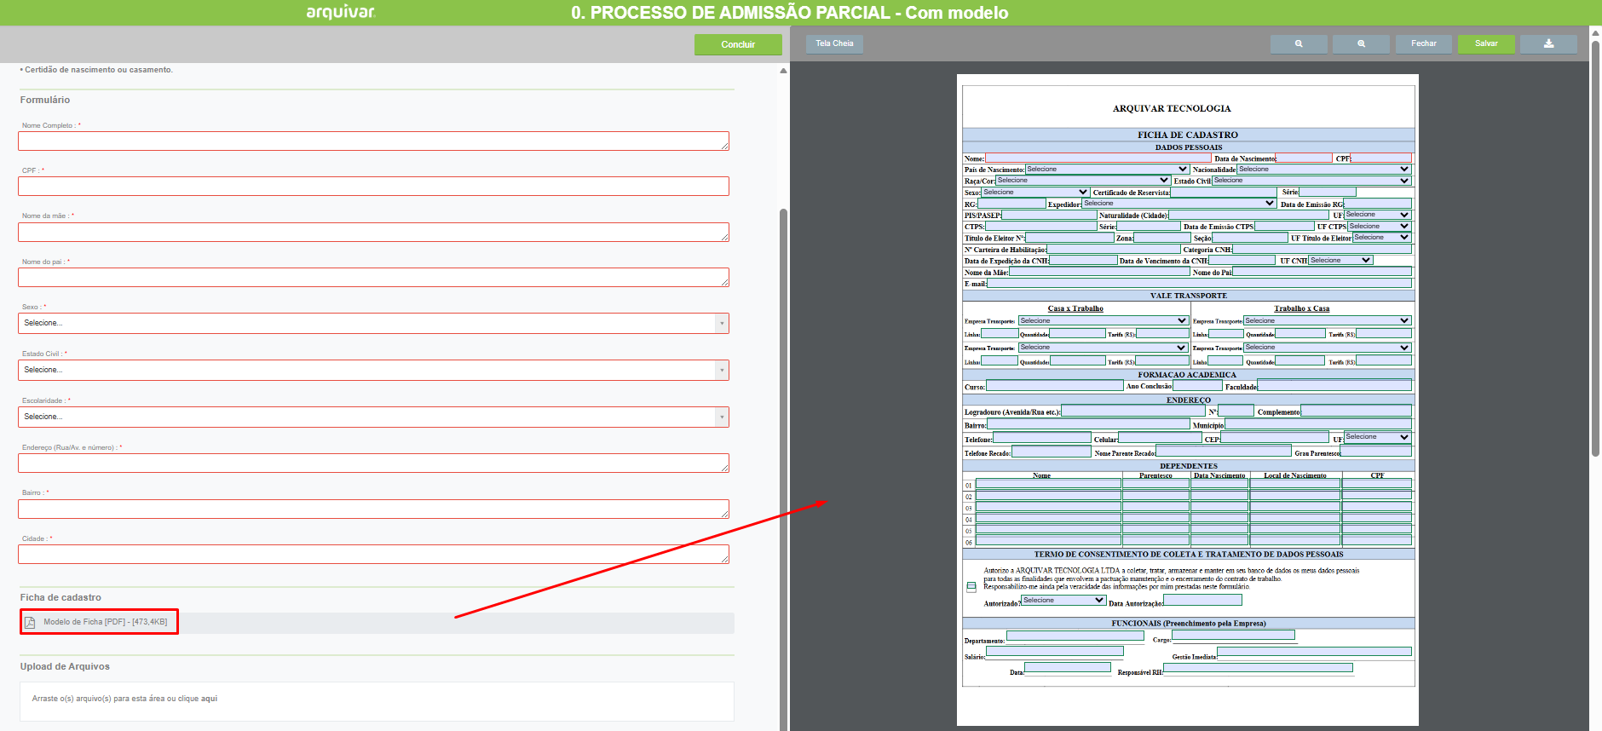Click the 'aqui' upload link
The height and width of the screenshot is (731, 1602).
[210, 699]
